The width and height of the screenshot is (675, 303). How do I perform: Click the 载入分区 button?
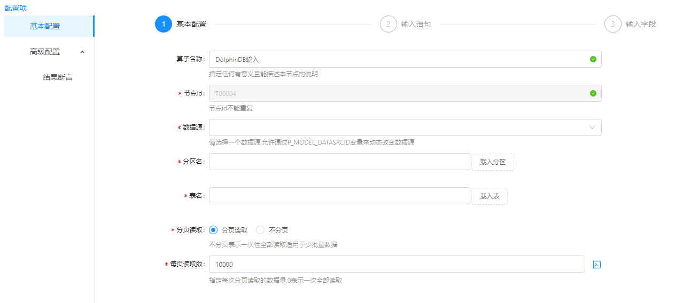(x=492, y=162)
